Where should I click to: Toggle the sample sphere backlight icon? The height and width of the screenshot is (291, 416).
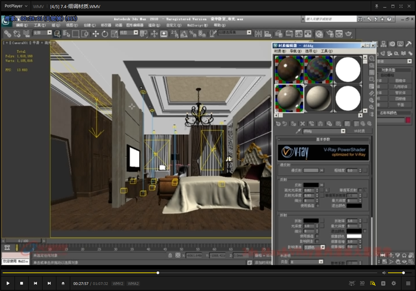[371, 67]
